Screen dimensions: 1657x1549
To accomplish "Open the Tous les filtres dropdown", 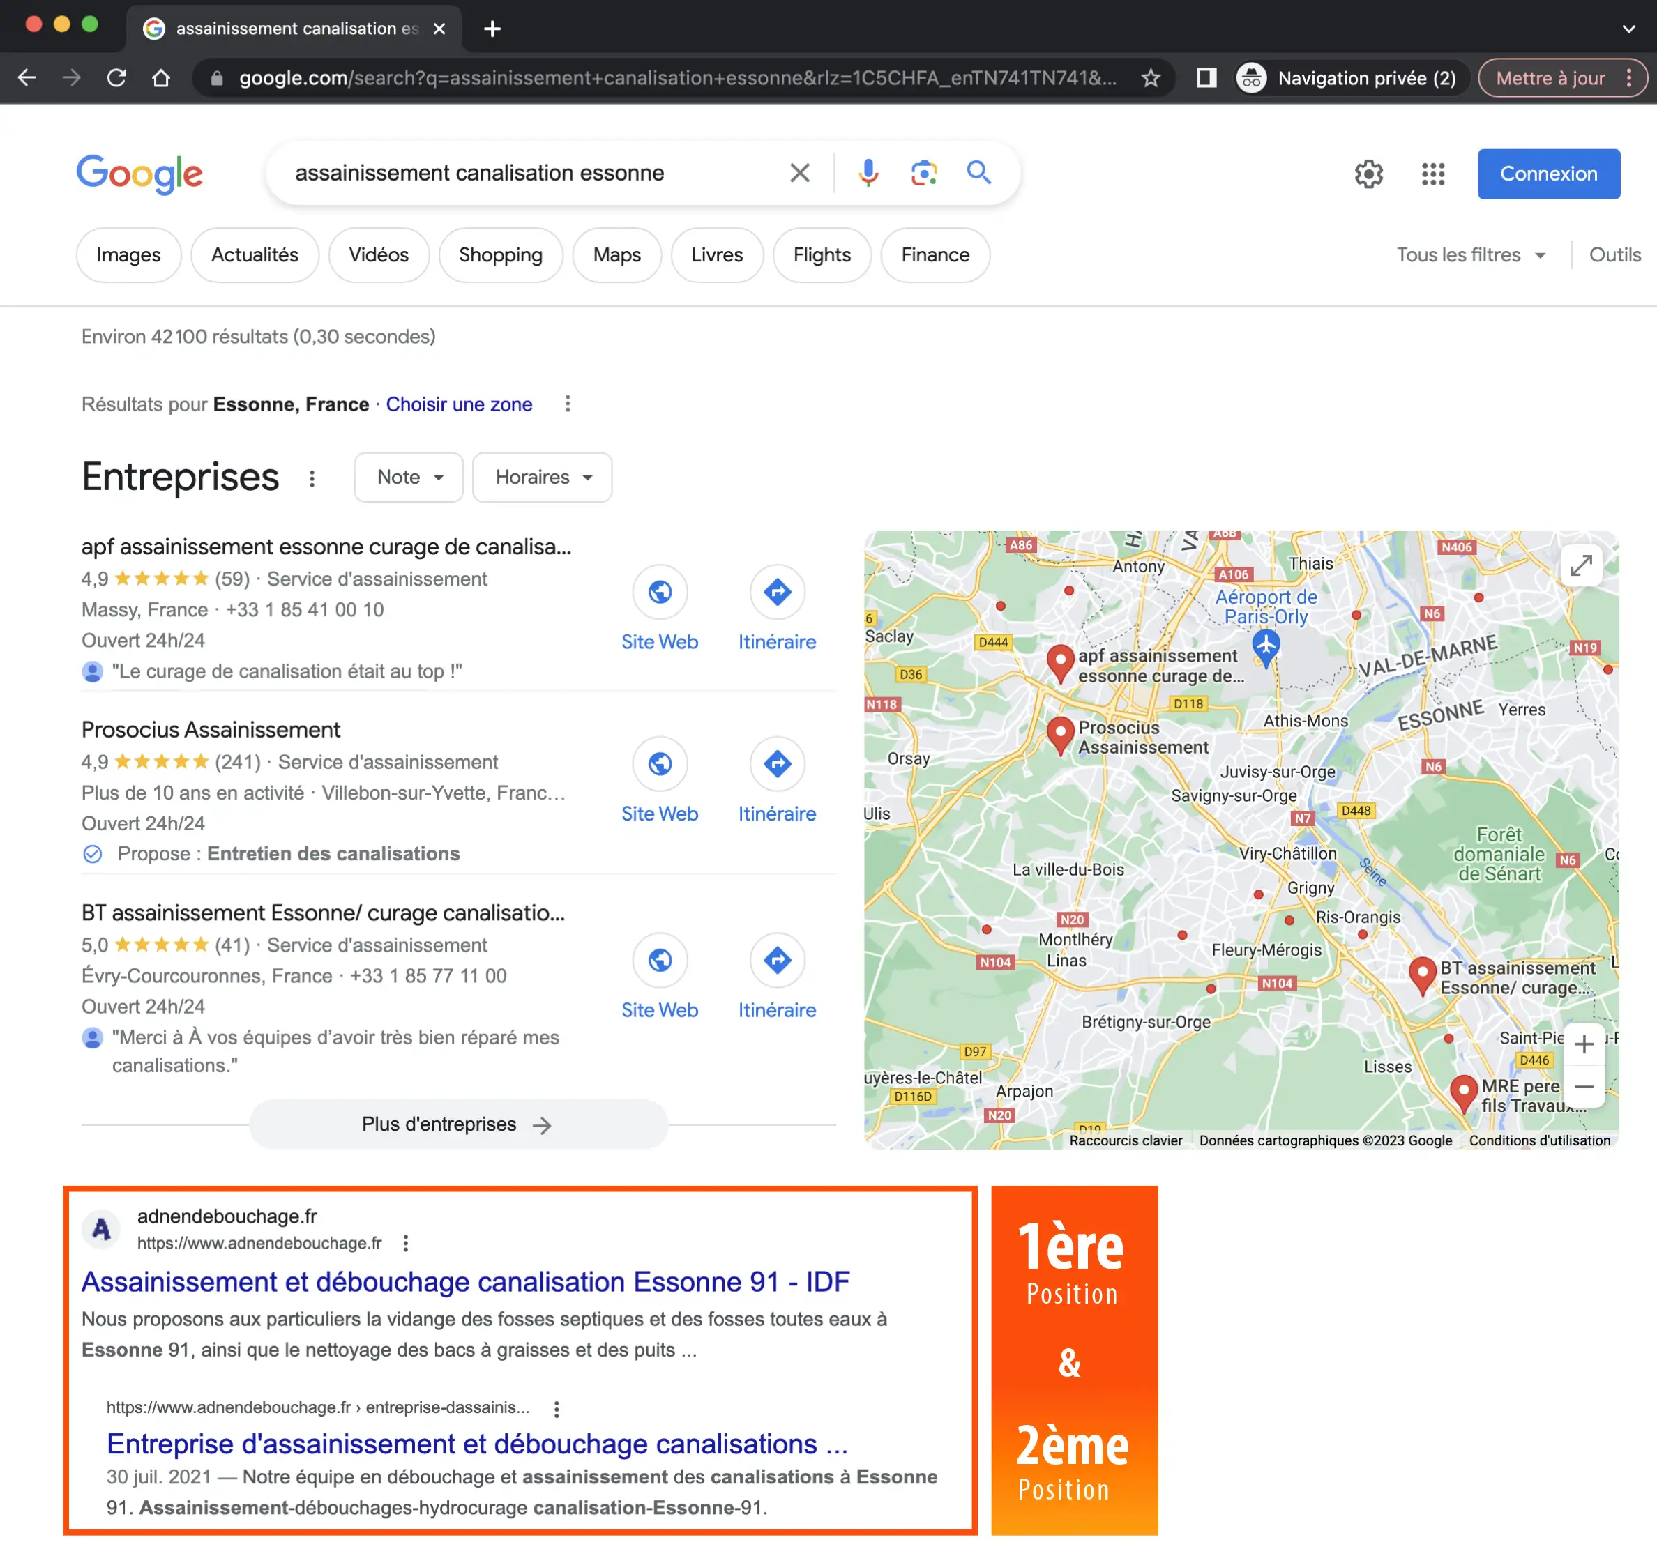I will click(1470, 255).
